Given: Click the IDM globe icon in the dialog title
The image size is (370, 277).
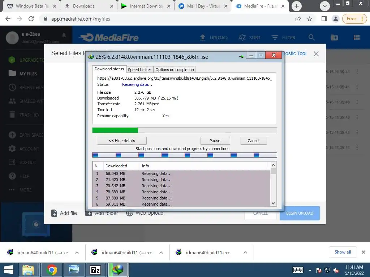Looking at the screenshot, I should pyautogui.click(x=91, y=57).
